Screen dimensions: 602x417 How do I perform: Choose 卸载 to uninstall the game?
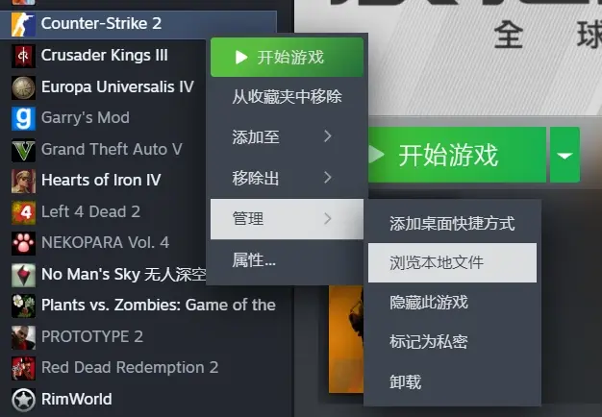point(452,381)
